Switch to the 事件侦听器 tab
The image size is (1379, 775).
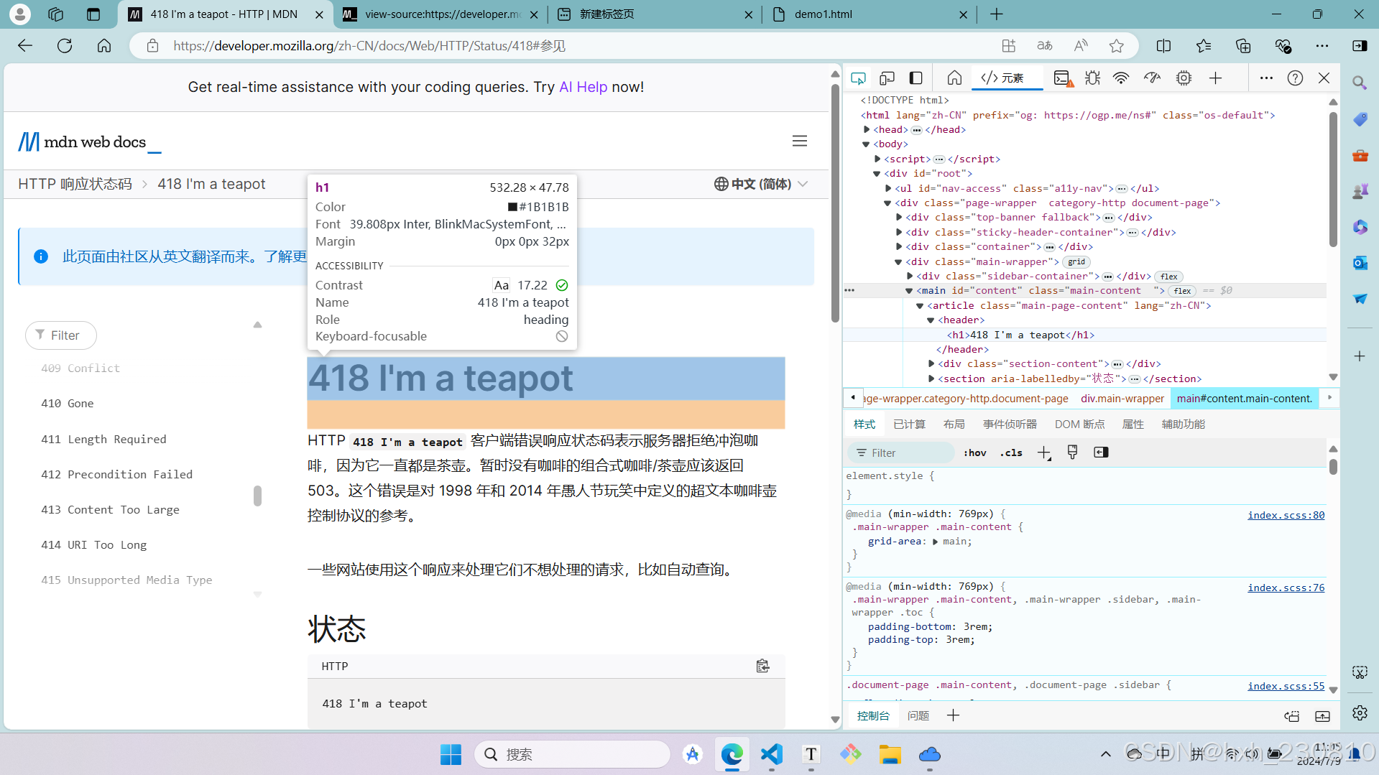coord(1010,424)
